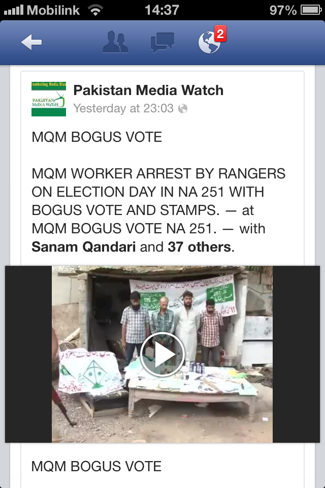Tap the Pakistan Media Watch profile picture
This screenshot has height=488, width=325.
pos(49,99)
